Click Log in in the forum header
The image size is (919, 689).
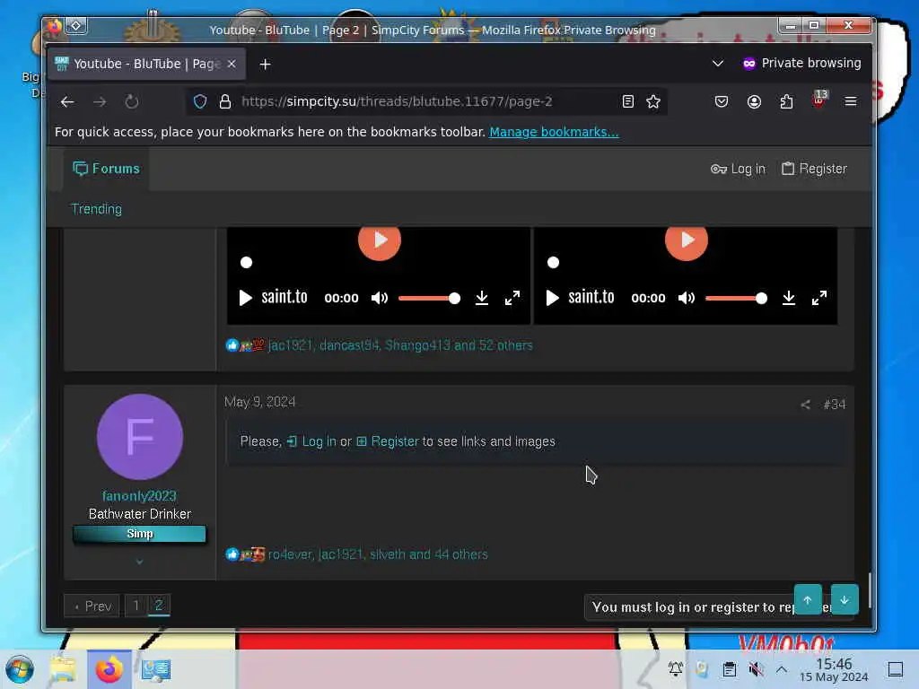[738, 170]
